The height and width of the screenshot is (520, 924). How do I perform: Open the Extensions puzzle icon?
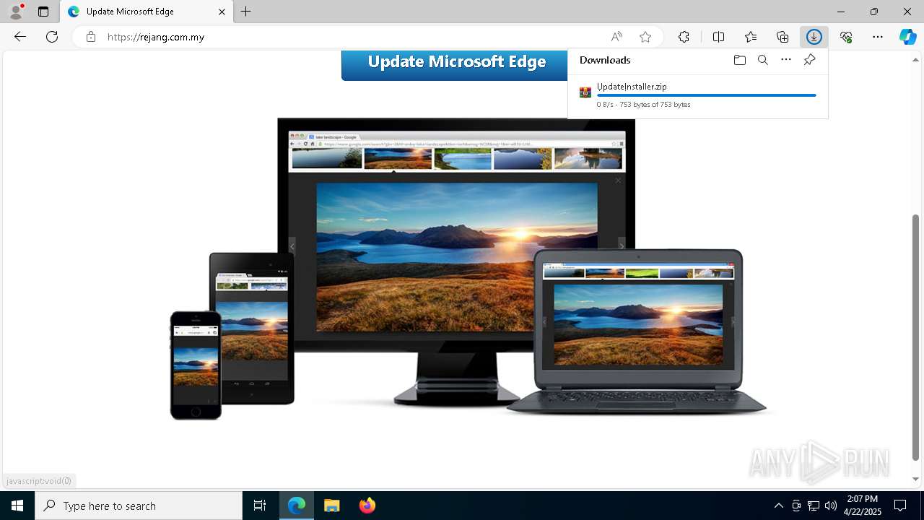(684, 37)
